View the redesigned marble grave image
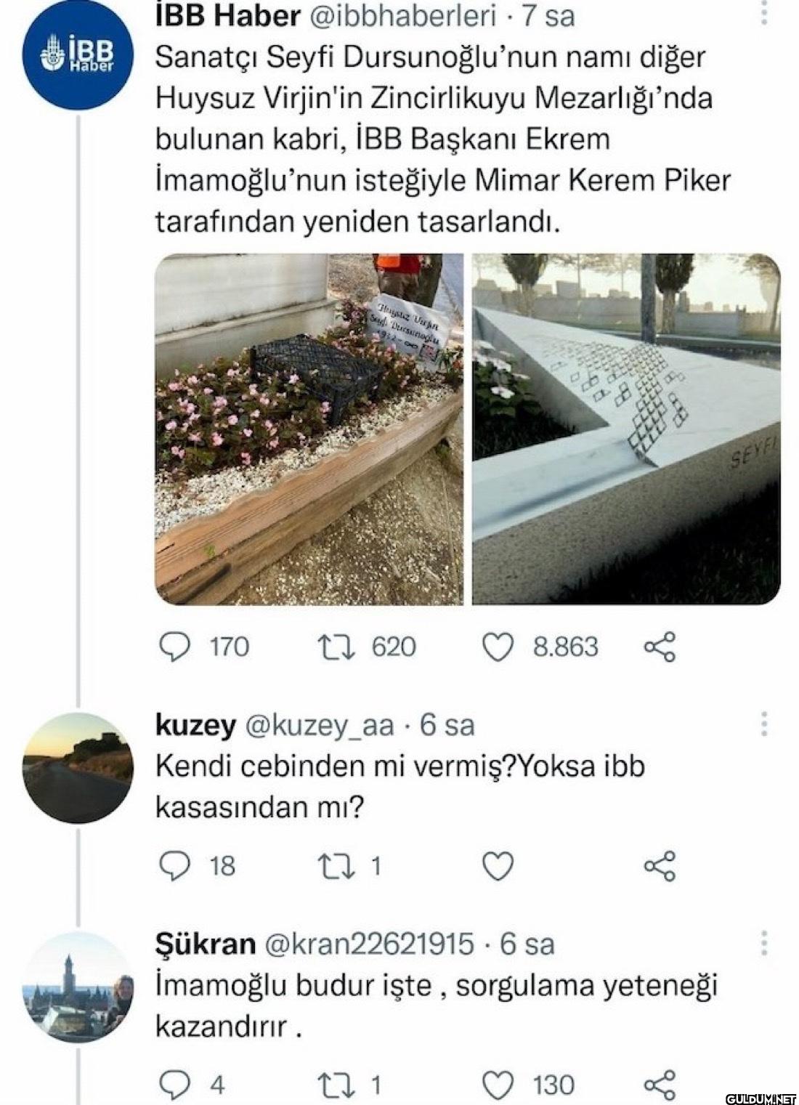Screen dimensions: 799x1105 tap(626, 429)
